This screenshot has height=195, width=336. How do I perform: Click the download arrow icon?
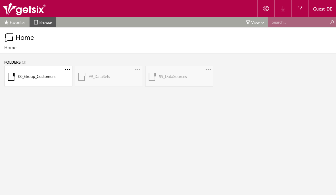coord(283,9)
